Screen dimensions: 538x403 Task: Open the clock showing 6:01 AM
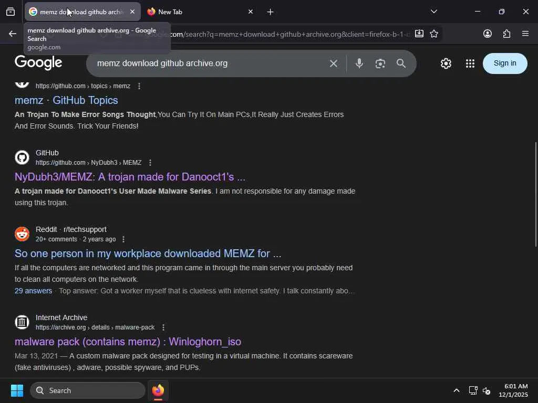click(513, 390)
